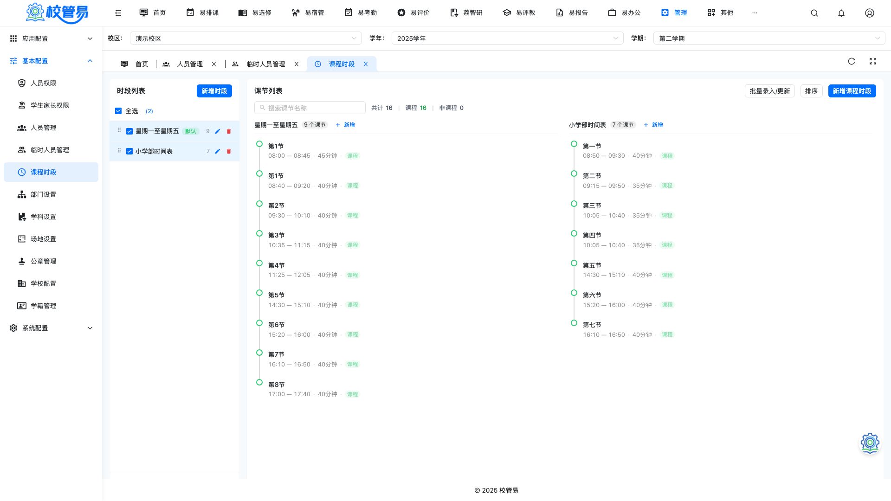The image size is (891, 501).
Task: Open the 学期 dropdown
Action: 769,39
